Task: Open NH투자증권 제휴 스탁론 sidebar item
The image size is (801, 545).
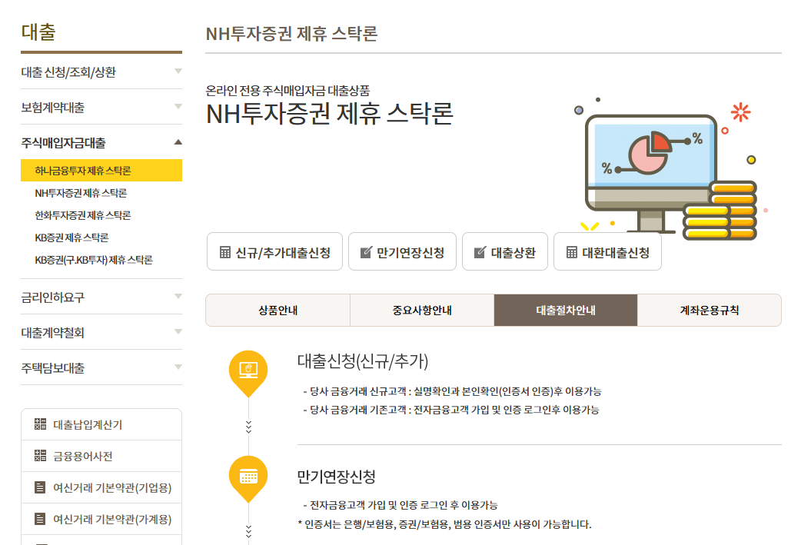Action: point(81,193)
